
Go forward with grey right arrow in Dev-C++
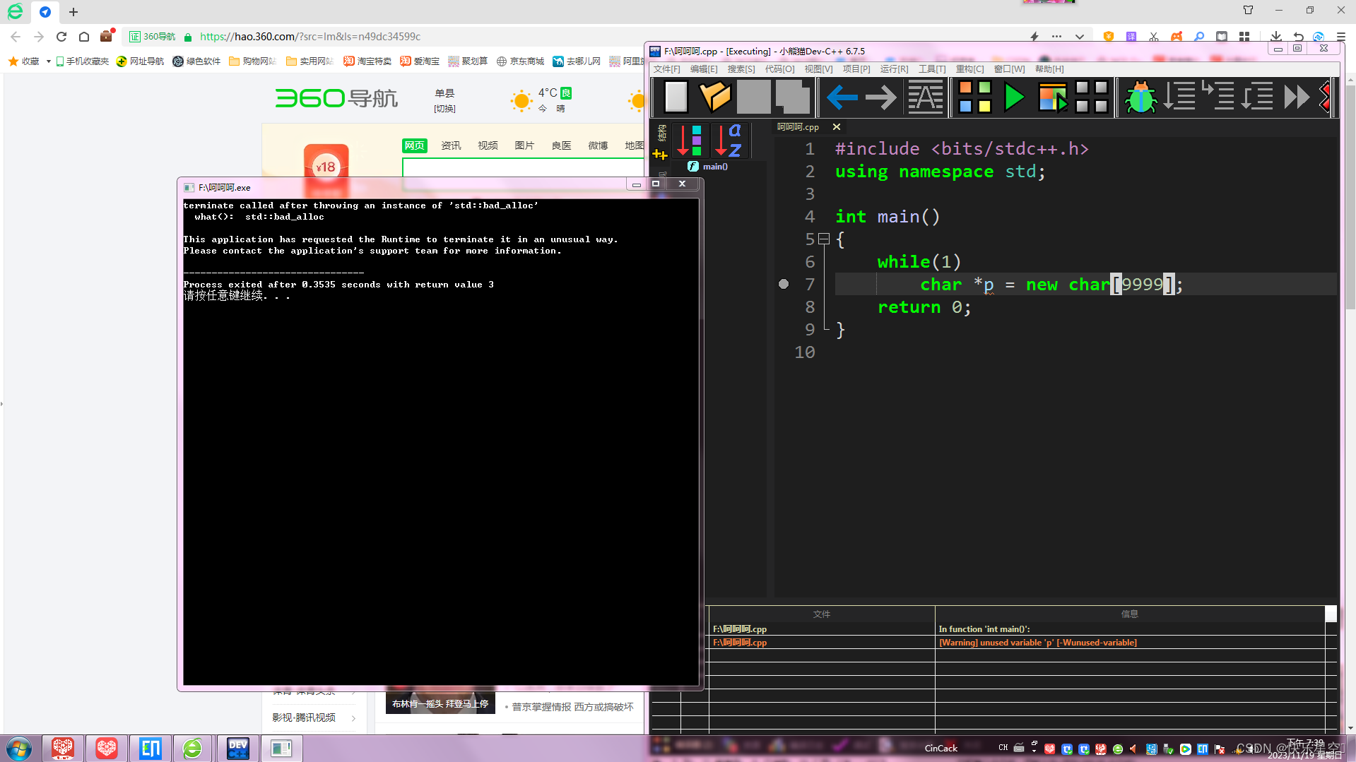(880, 97)
